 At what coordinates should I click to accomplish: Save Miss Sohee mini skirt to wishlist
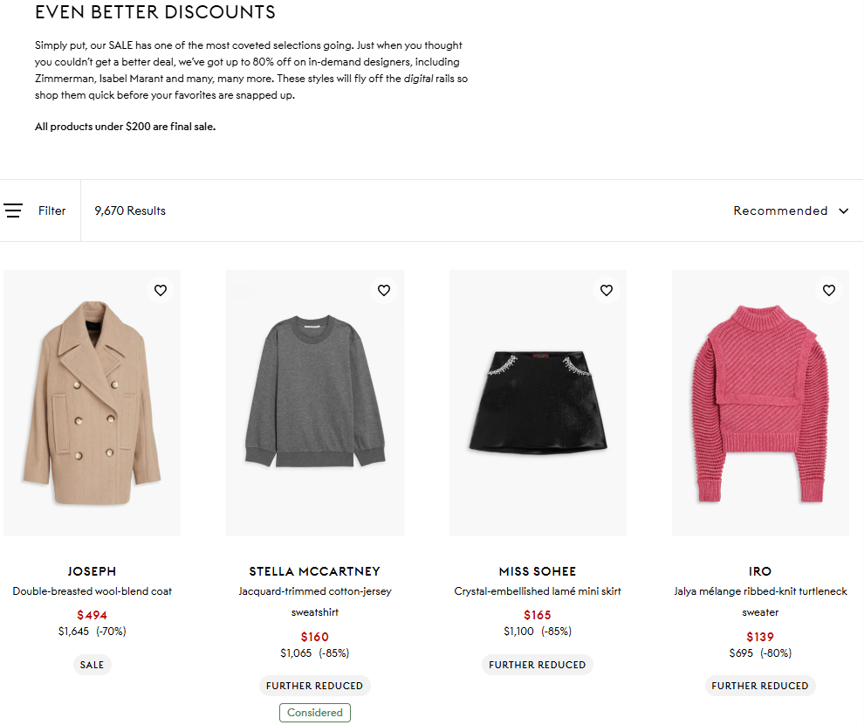click(607, 291)
